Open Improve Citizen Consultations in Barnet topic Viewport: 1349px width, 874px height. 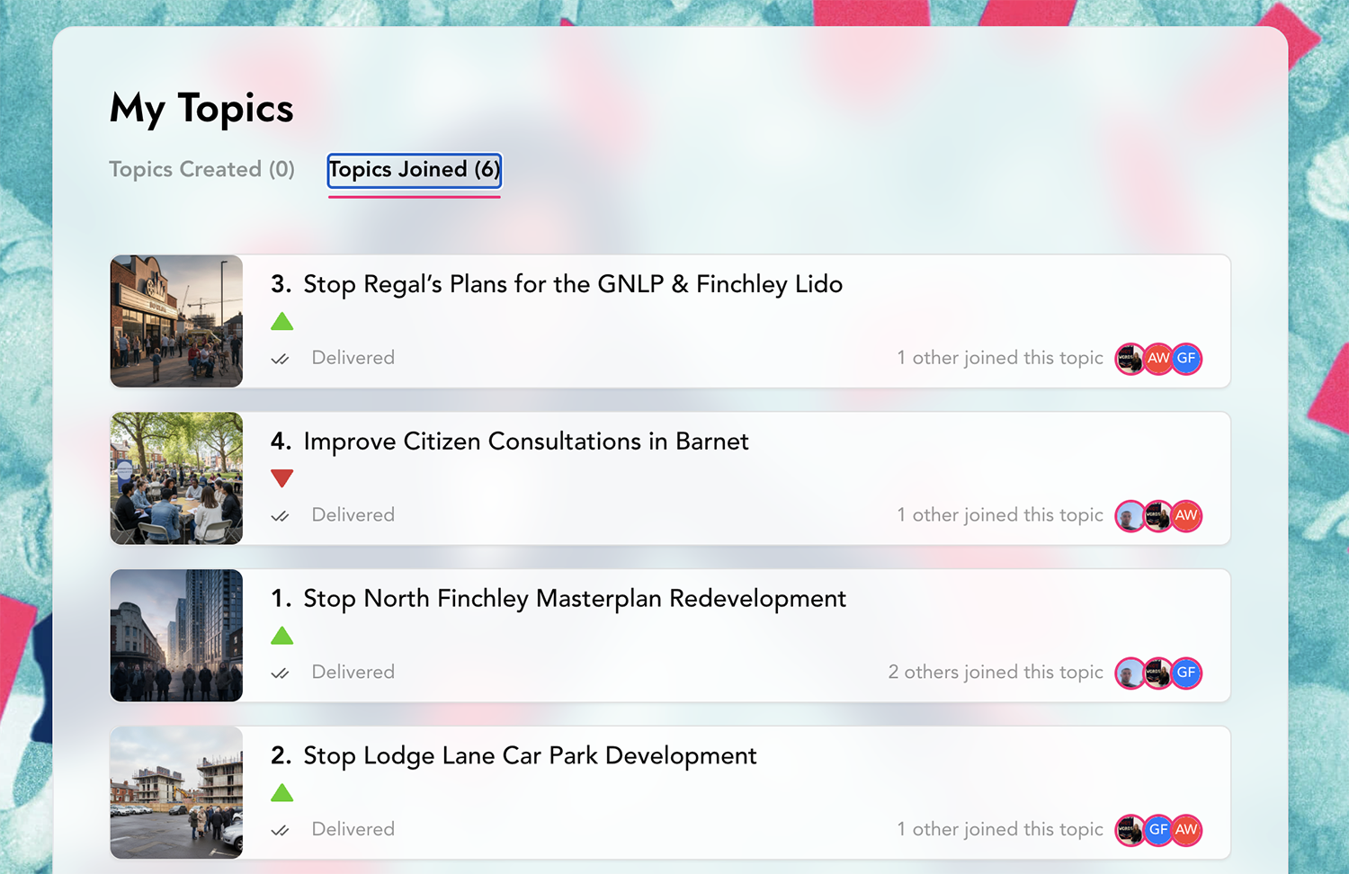525,441
